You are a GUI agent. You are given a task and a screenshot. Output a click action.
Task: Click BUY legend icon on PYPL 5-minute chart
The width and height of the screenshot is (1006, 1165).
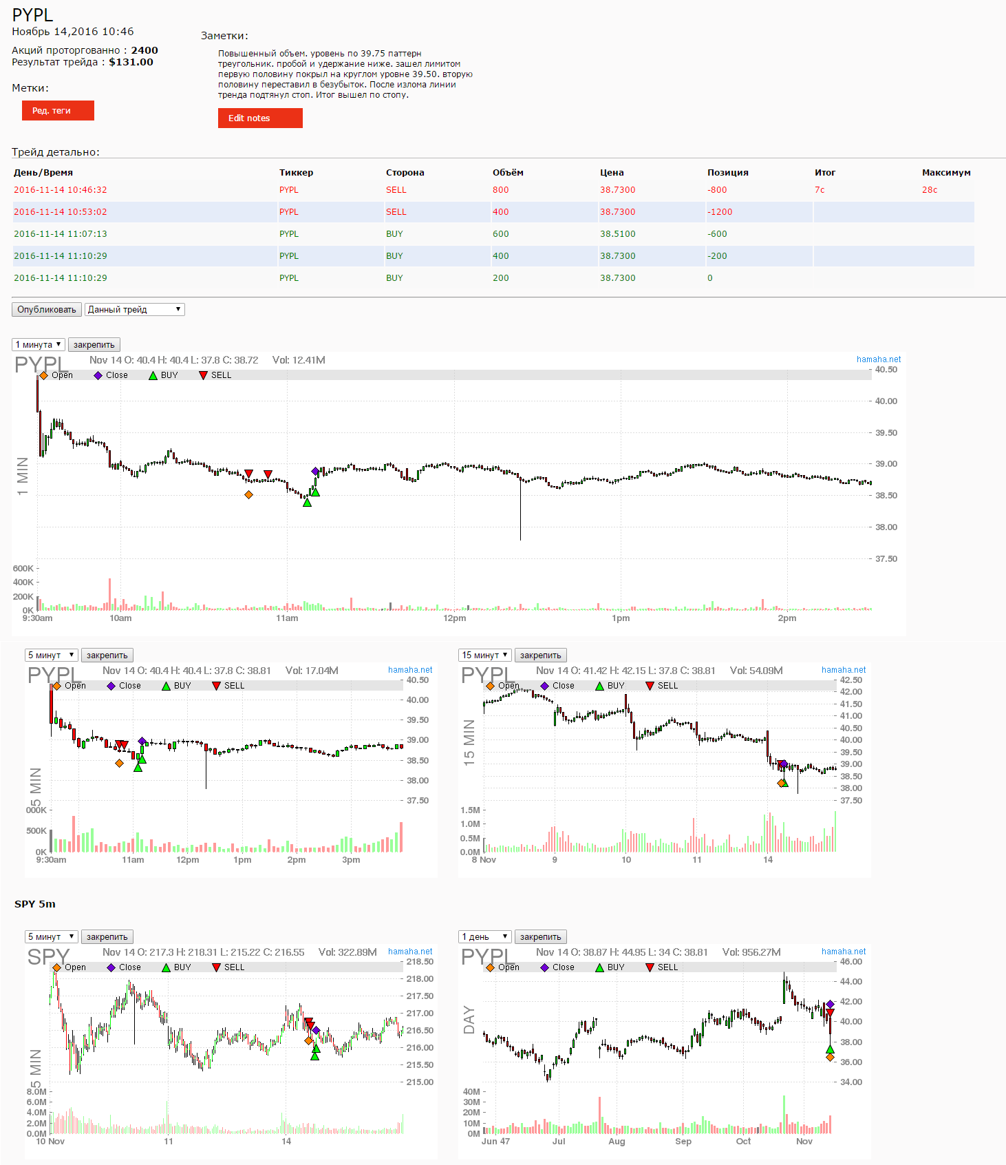tap(166, 686)
